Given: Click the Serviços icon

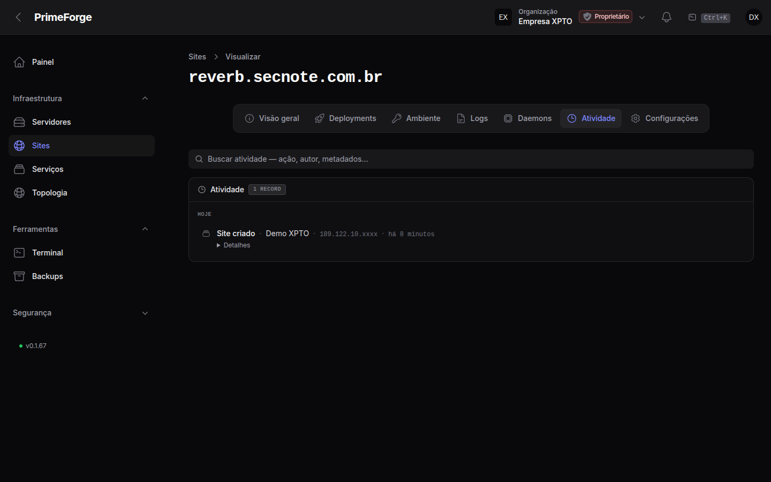Looking at the screenshot, I should (x=19, y=169).
